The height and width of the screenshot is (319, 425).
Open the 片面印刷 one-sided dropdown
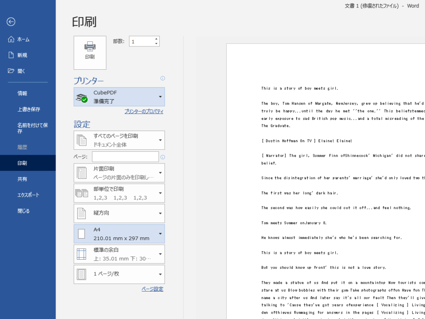click(119, 173)
